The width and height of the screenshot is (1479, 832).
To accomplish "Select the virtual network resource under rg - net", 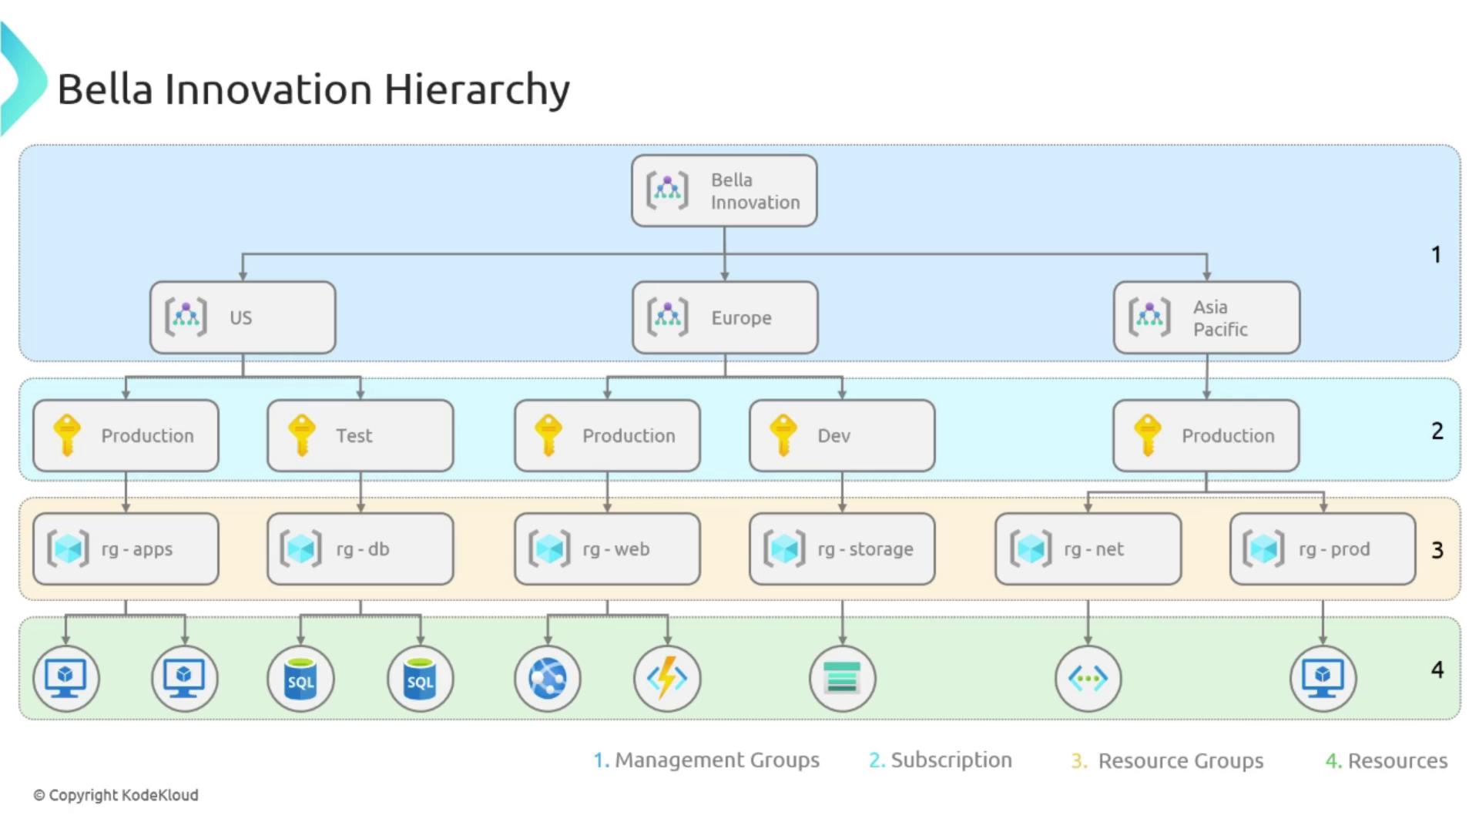I will [1088, 679].
